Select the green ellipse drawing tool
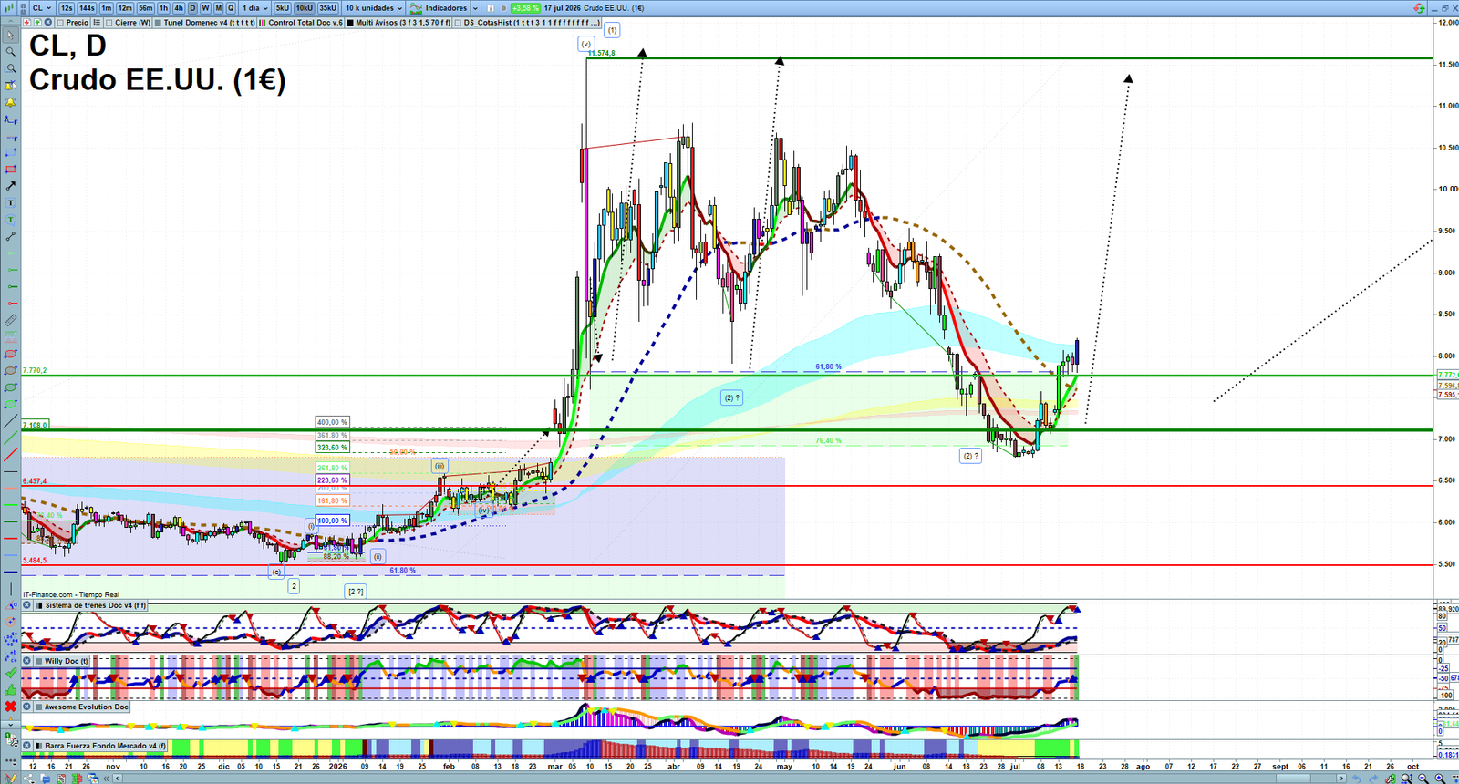The width and height of the screenshot is (1459, 784). (x=10, y=387)
